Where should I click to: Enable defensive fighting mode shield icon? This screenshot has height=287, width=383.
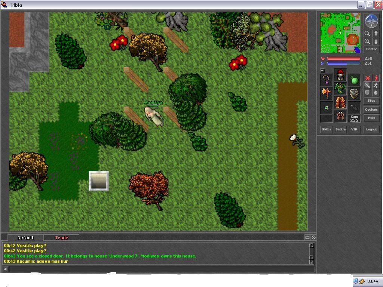point(367,93)
